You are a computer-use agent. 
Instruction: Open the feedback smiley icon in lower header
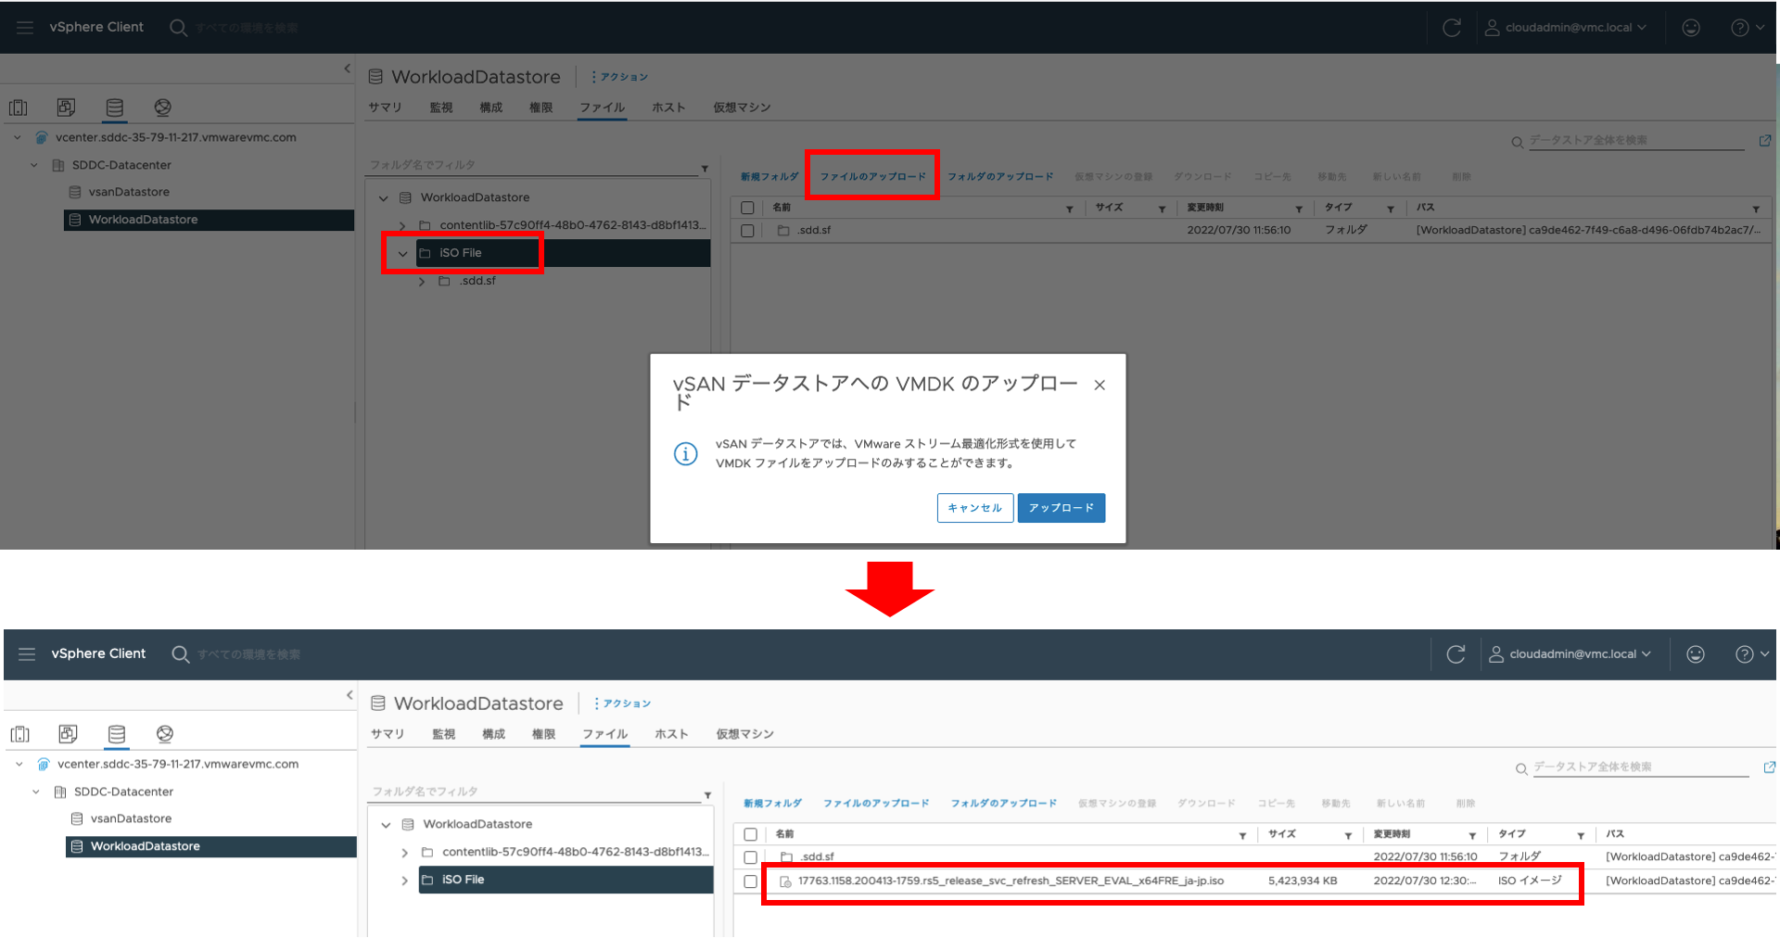pos(1696,654)
